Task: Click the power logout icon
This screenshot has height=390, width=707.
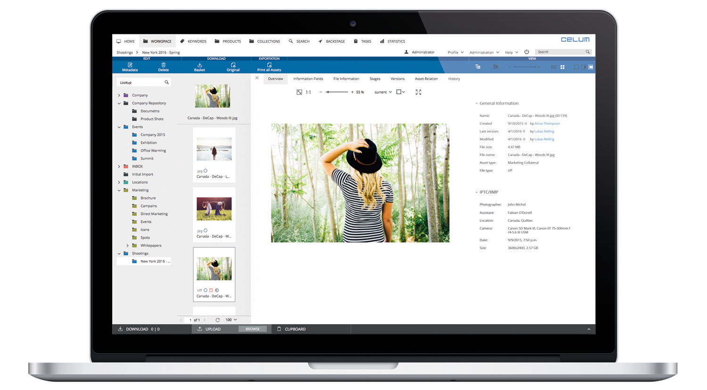Action: [x=526, y=52]
